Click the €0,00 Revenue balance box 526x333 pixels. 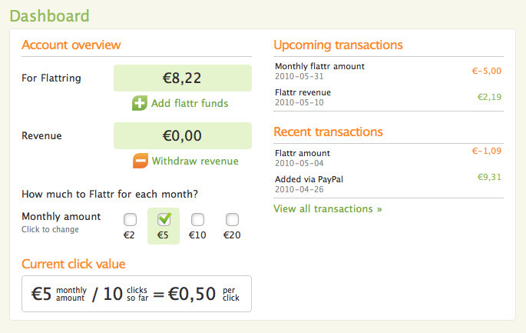[x=183, y=136]
